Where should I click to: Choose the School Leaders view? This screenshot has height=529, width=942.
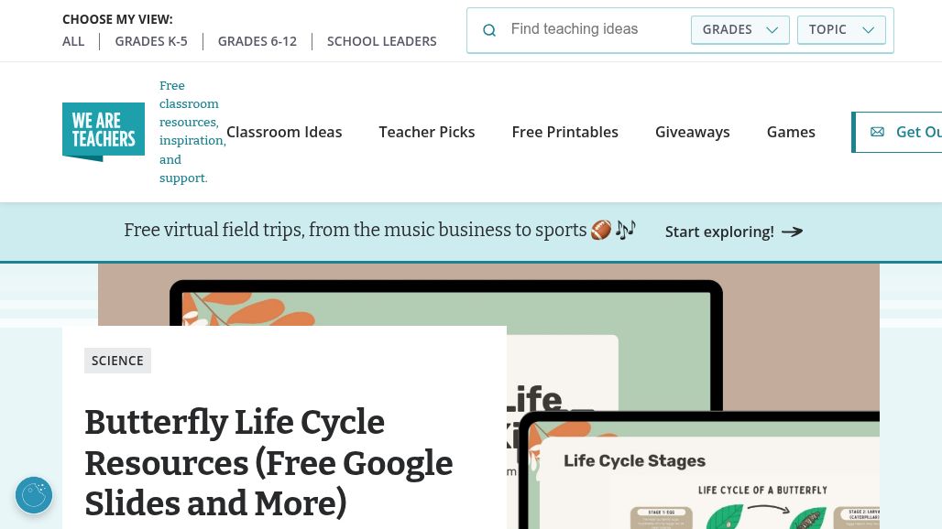[x=382, y=41]
